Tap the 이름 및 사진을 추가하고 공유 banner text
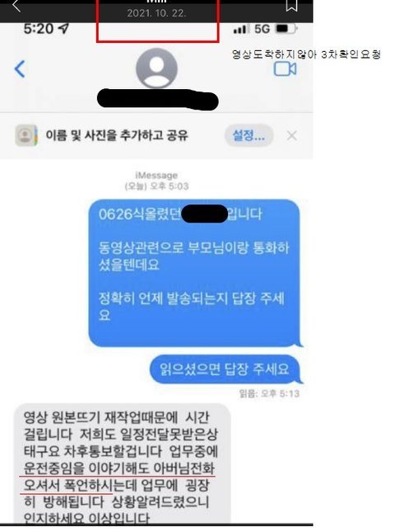395x531 pixels. coord(117,135)
